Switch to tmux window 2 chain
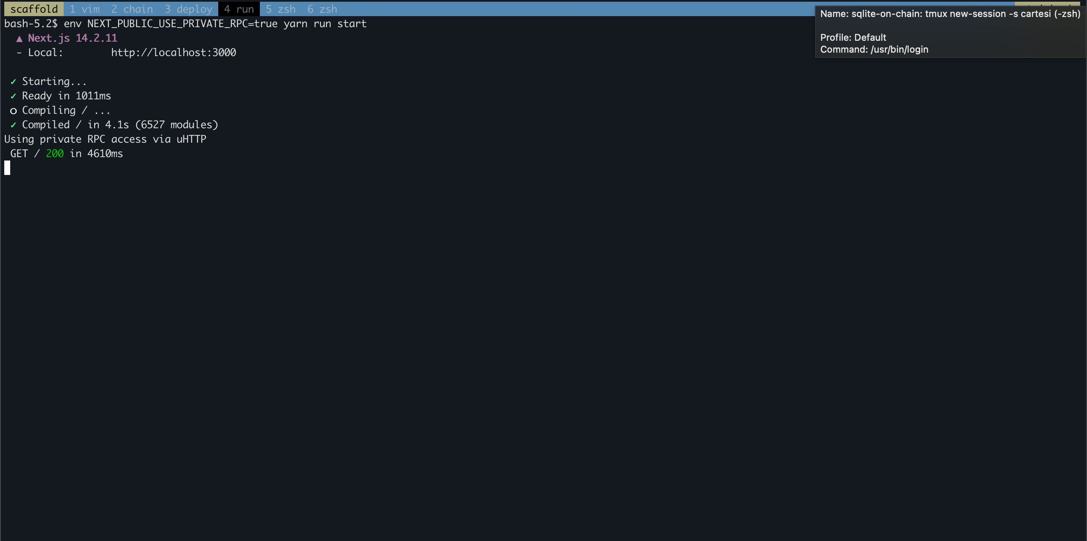The height and width of the screenshot is (541, 1087). point(132,9)
